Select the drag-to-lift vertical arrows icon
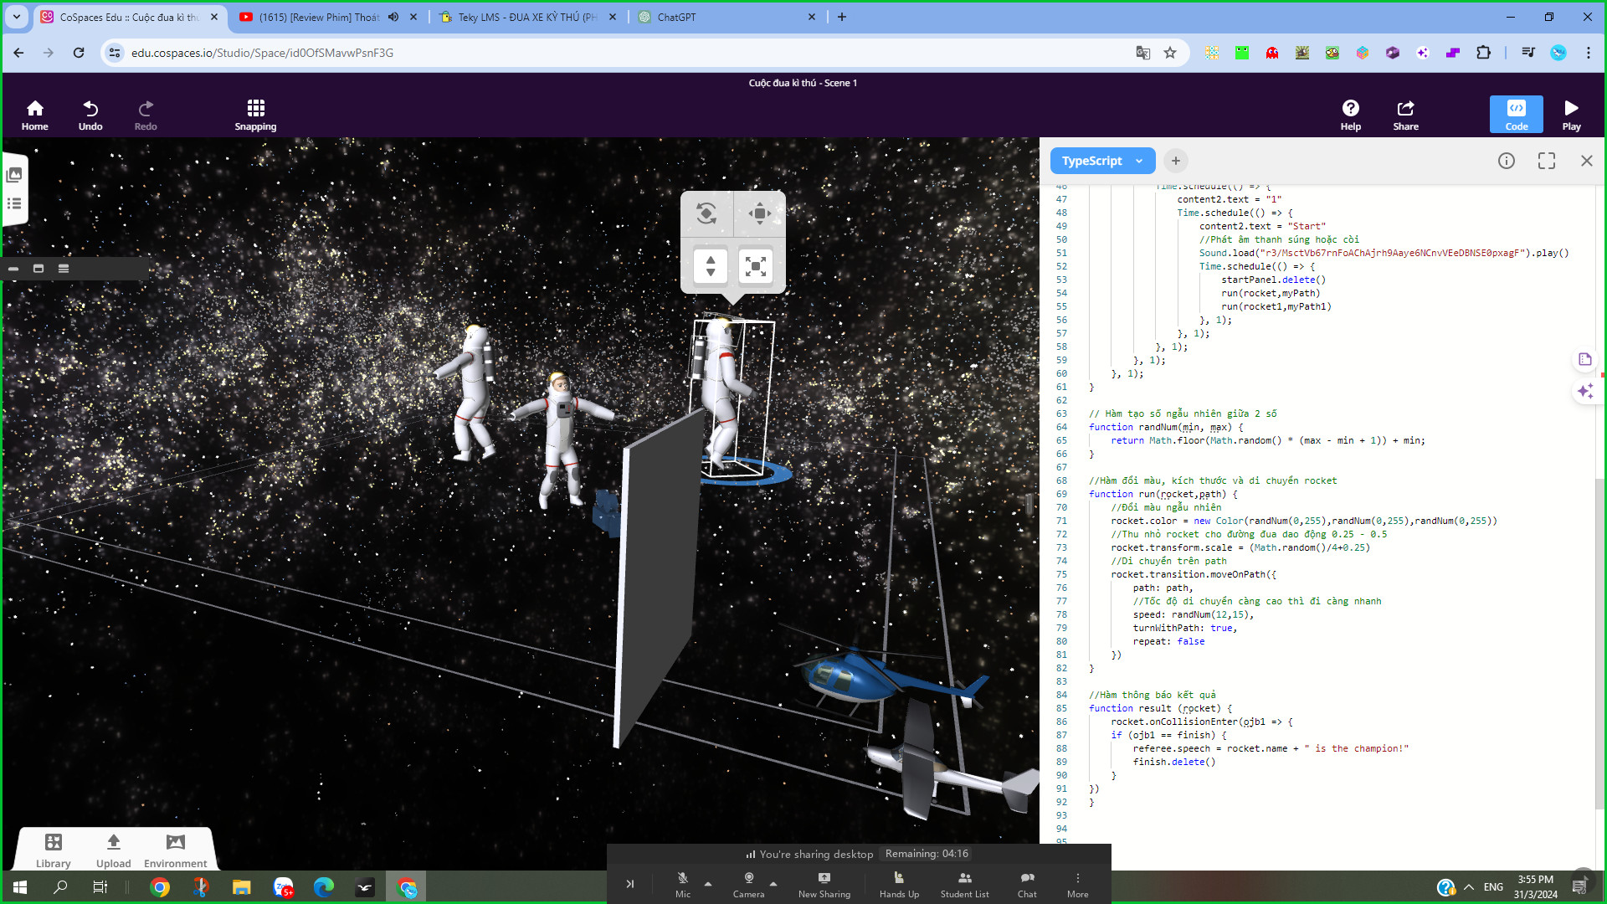 (710, 266)
